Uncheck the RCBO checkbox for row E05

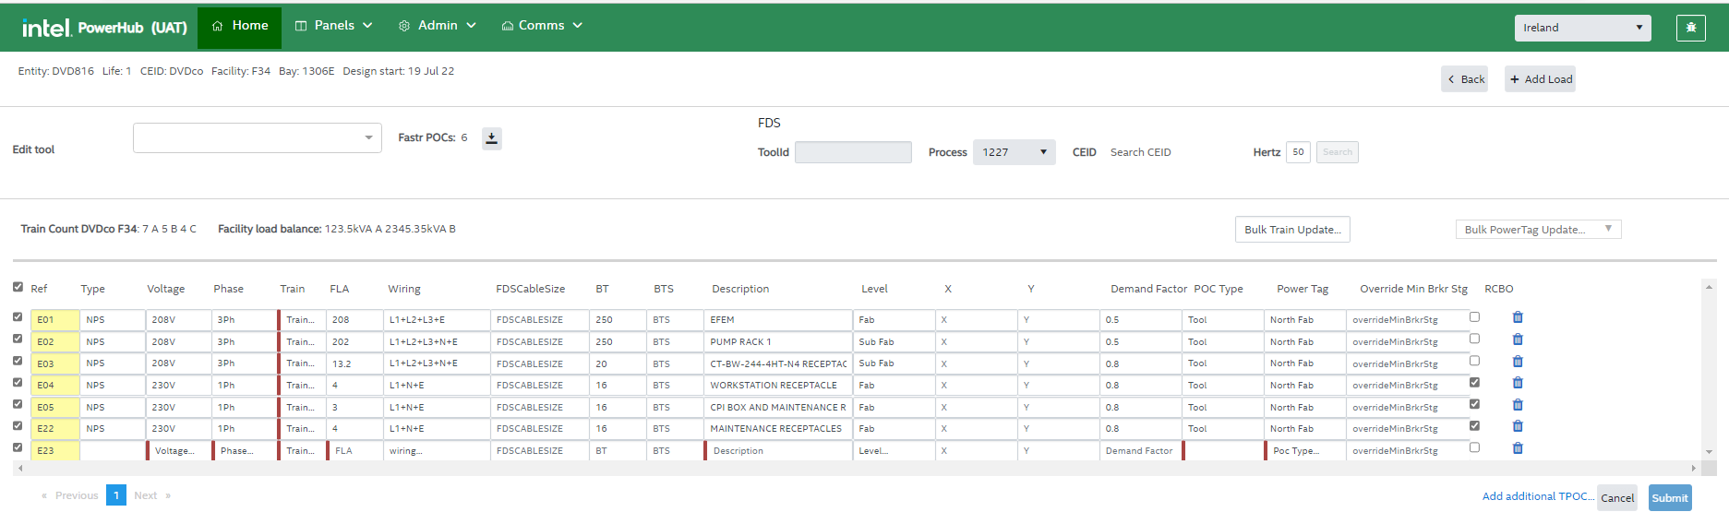click(x=1474, y=404)
